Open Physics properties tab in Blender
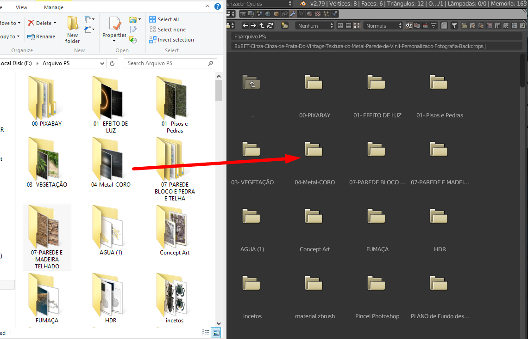Image resolution: width=528 pixels, height=339 pixels. click(334, 14)
